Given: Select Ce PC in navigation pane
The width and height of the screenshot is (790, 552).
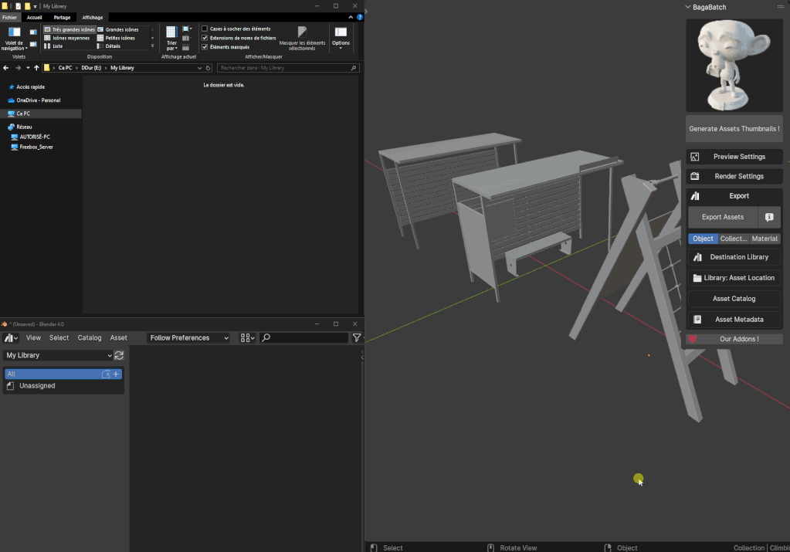Looking at the screenshot, I should coord(41,113).
